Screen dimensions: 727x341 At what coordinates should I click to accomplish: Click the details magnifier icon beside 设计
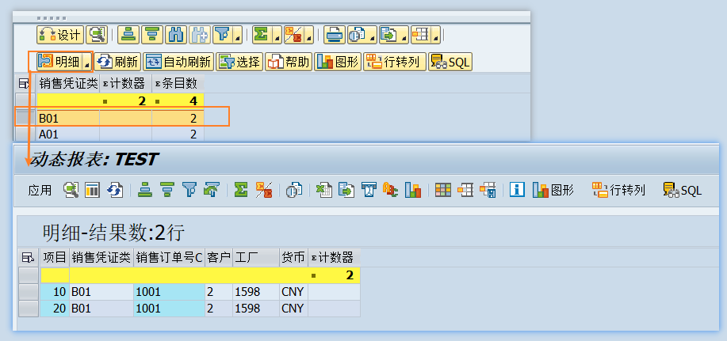(x=97, y=35)
